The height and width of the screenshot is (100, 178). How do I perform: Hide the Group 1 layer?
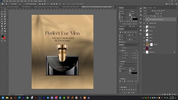pos(144,38)
